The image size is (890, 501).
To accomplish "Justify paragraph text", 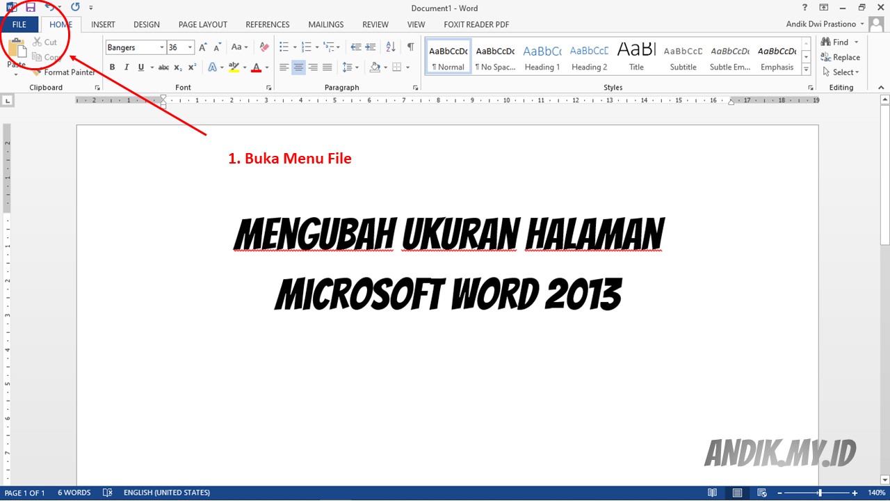I will click(x=327, y=67).
